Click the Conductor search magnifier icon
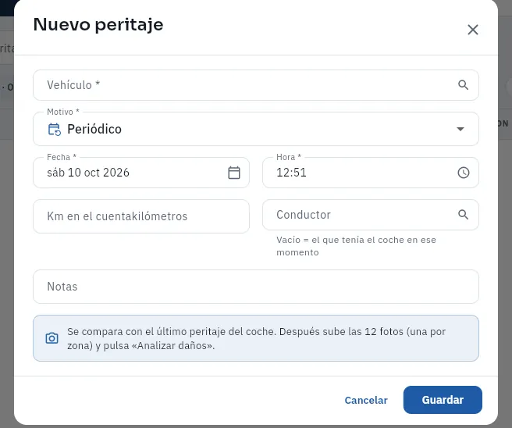This screenshot has height=428, width=512. 463,215
